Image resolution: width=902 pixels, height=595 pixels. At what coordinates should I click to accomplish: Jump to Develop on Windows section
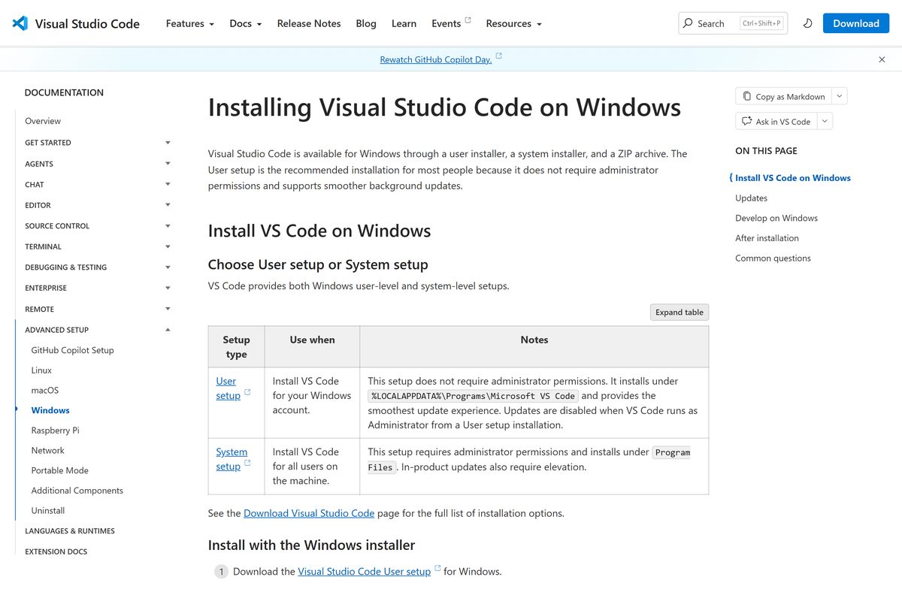pos(776,218)
